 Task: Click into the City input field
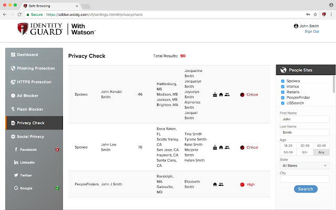304,179
